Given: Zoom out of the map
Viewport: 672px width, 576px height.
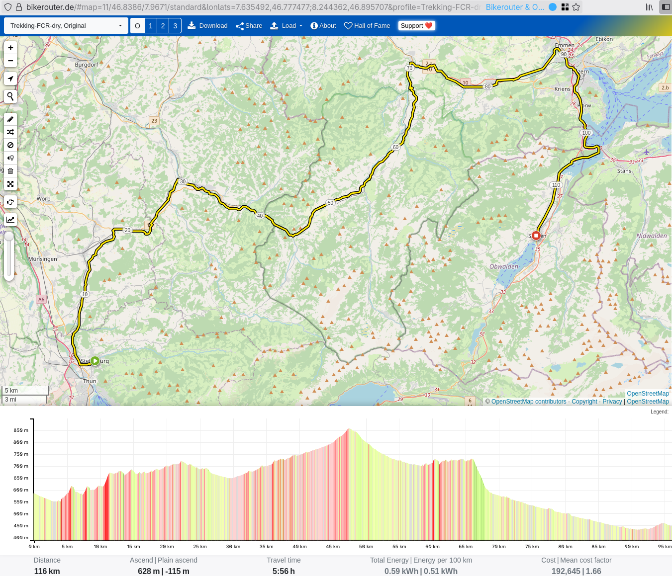Looking at the screenshot, I should click(10, 61).
